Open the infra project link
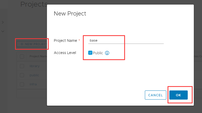 33,84
